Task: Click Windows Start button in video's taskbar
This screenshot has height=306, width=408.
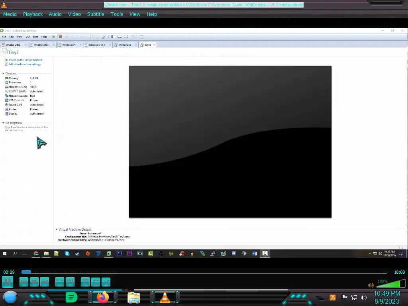Action: pos(4,253)
